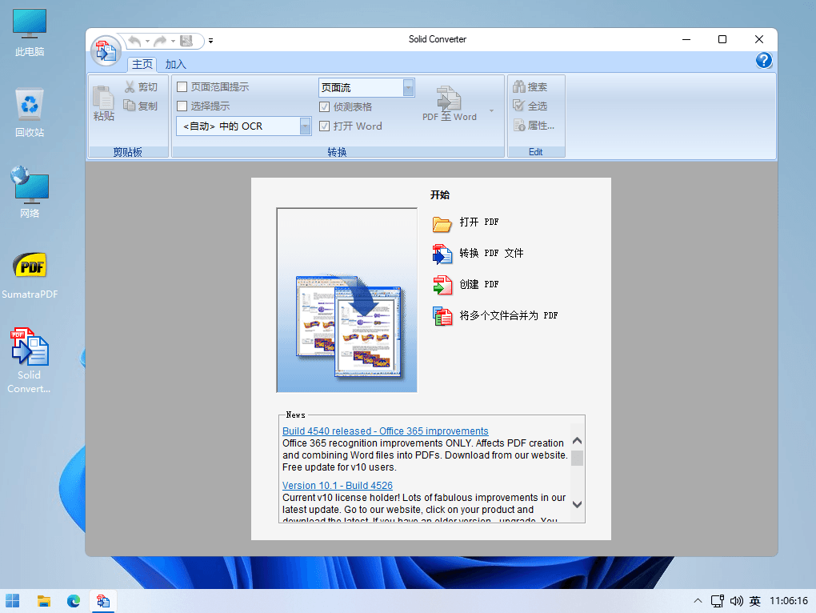816x613 pixels.
Task: Select the SumatraPDF desktop icon
Action: coord(30,275)
